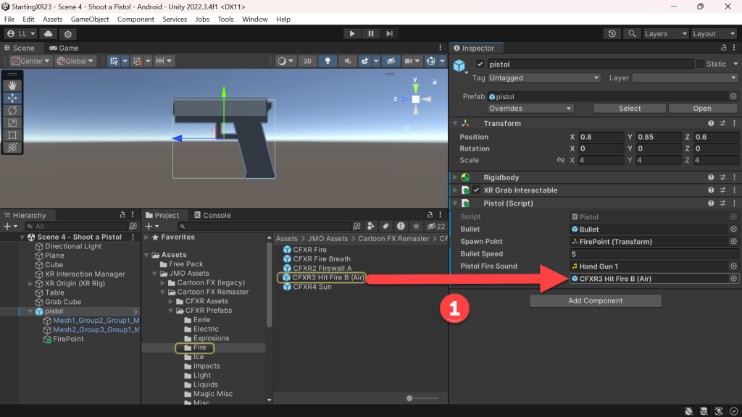Open the Window menu
Image resolution: width=742 pixels, height=417 pixels.
(x=254, y=20)
